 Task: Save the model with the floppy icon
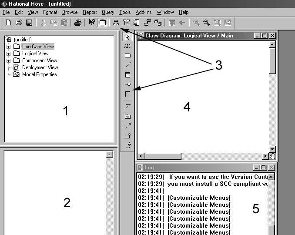click(x=29, y=23)
